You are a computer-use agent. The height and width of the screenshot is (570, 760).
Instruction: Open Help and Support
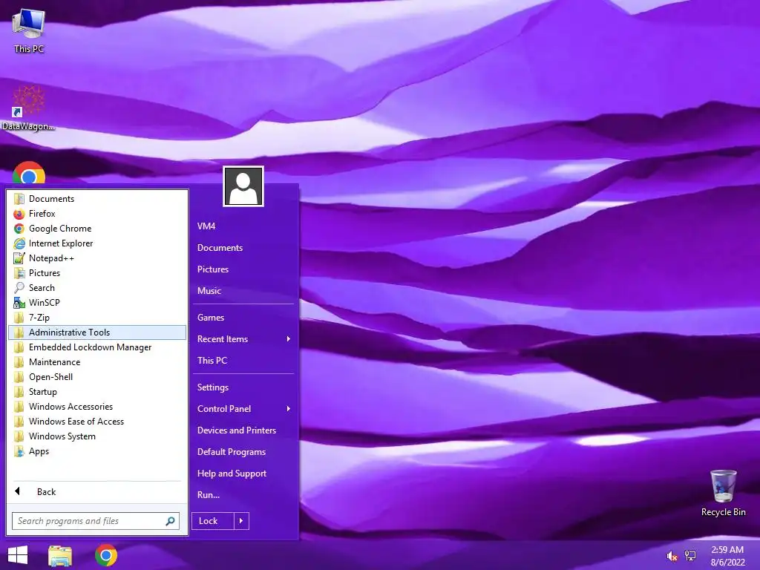point(243,474)
